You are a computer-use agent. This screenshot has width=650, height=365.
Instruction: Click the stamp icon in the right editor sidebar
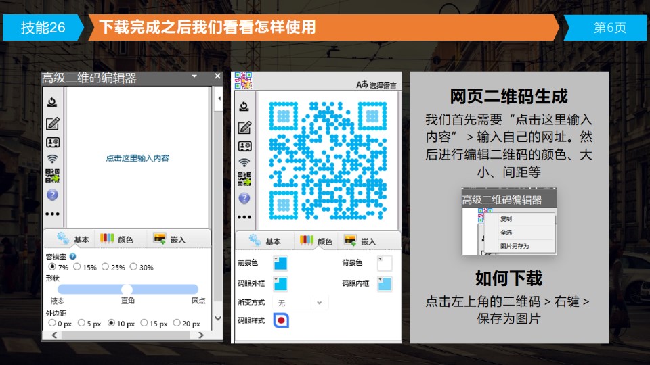244,106
